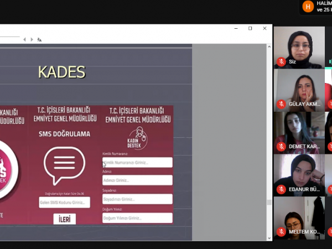
Task: Select the GÜLAY AKM participant video tile
Action: (x=299, y=90)
